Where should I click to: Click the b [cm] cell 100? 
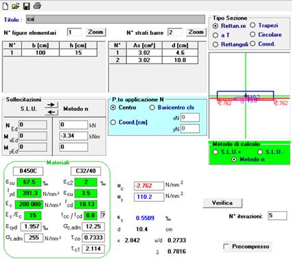pyautogui.click(x=40, y=53)
